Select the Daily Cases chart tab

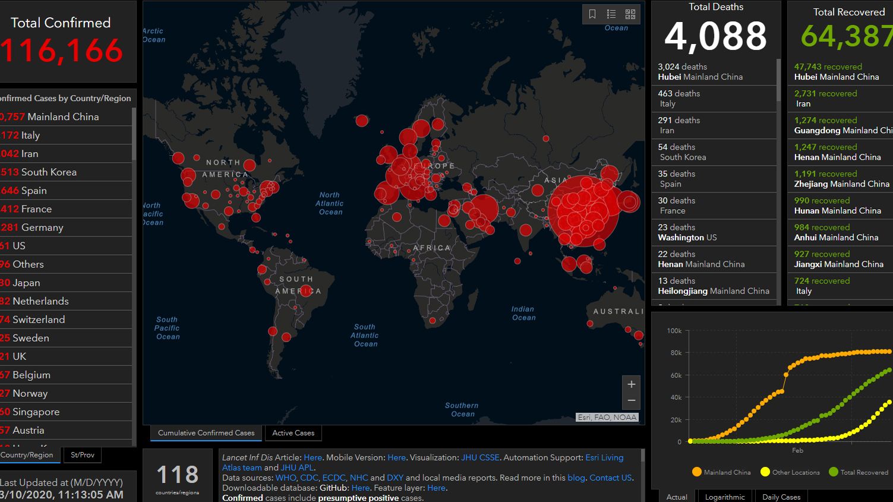click(781, 497)
